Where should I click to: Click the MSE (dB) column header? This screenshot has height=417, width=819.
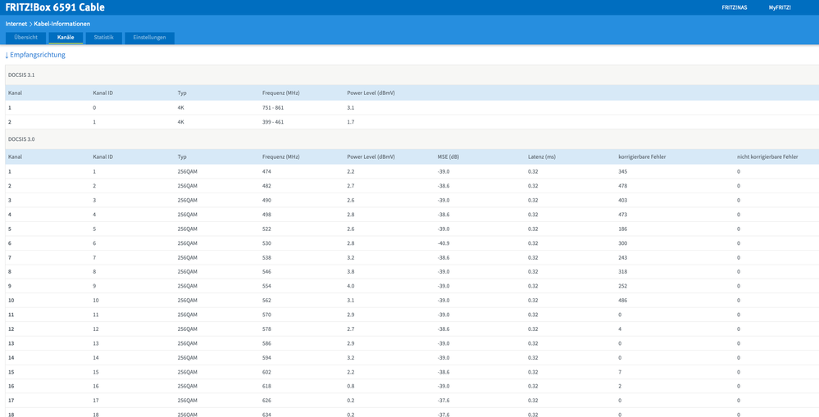(x=448, y=156)
